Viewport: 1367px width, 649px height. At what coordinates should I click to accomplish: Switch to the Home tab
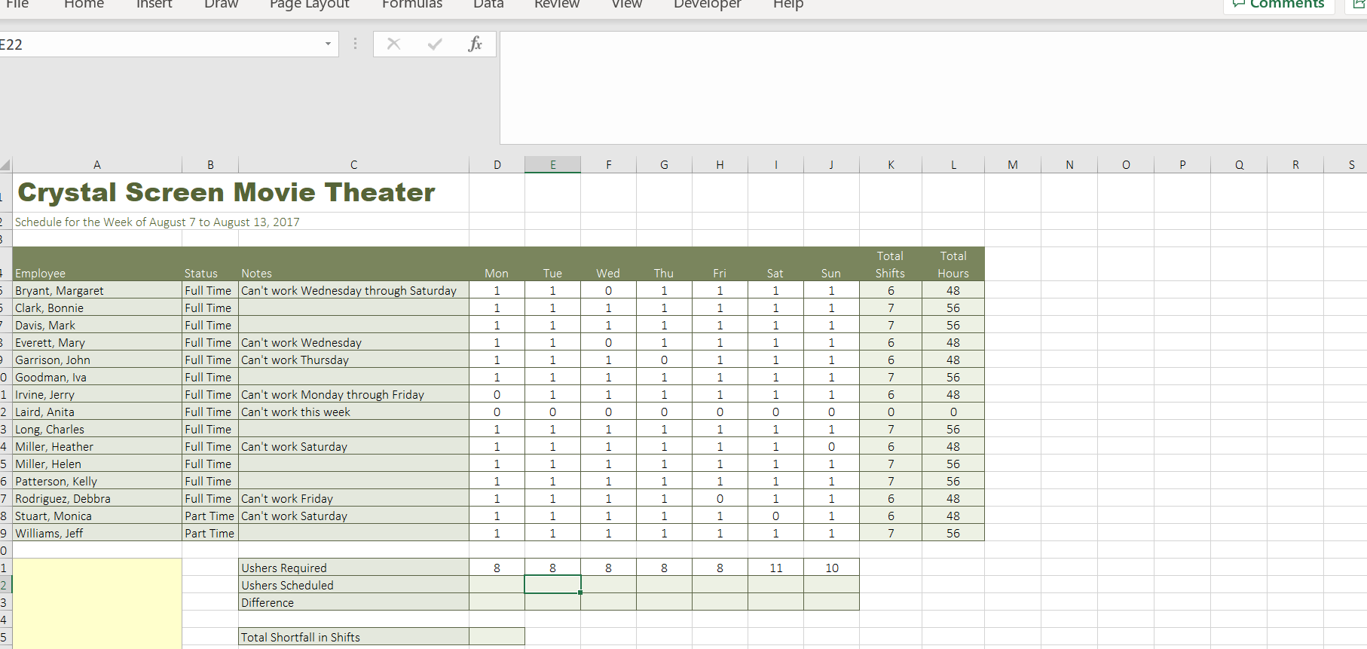(x=84, y=5)
